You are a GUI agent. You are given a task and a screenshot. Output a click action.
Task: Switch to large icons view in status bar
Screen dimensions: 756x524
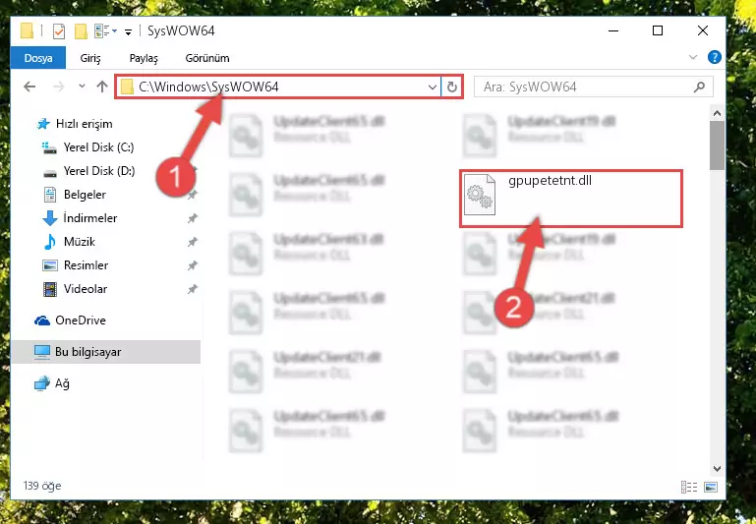pyautogui.click(x=711, y=487)
